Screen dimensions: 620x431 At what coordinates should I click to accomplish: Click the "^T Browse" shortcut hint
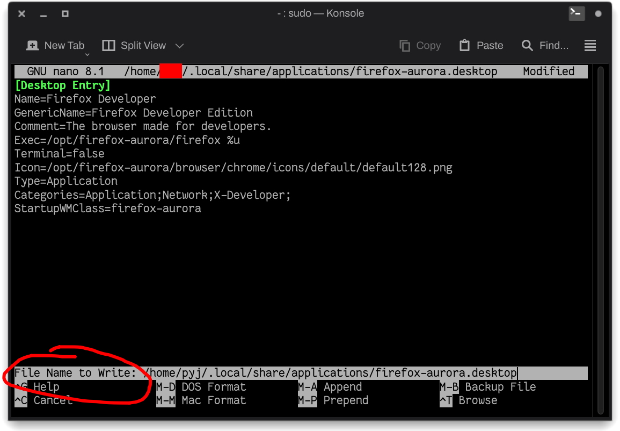[x=468, y=400]
